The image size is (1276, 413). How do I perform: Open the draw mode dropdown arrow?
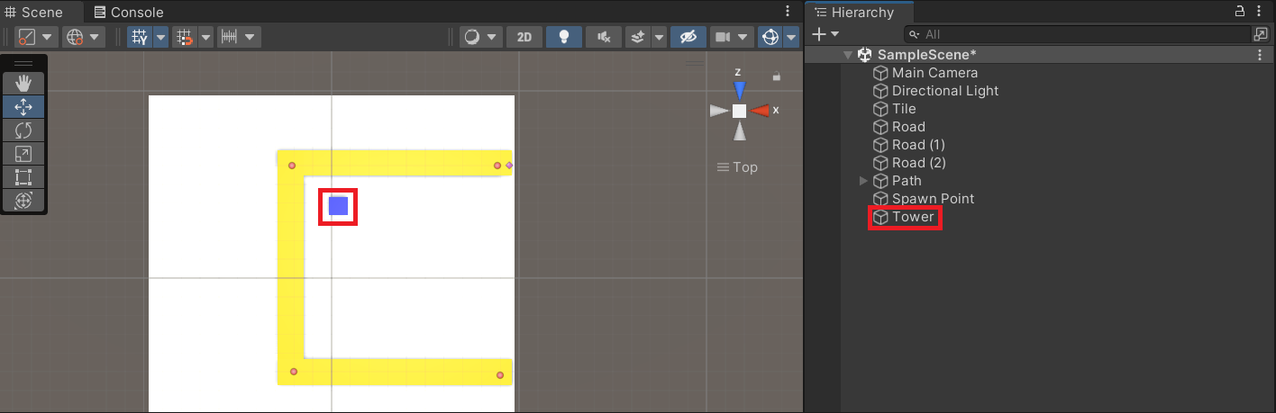coord(492,37)
